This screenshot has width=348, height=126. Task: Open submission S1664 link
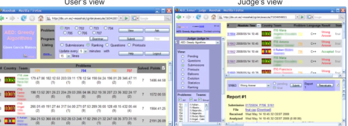231,34
